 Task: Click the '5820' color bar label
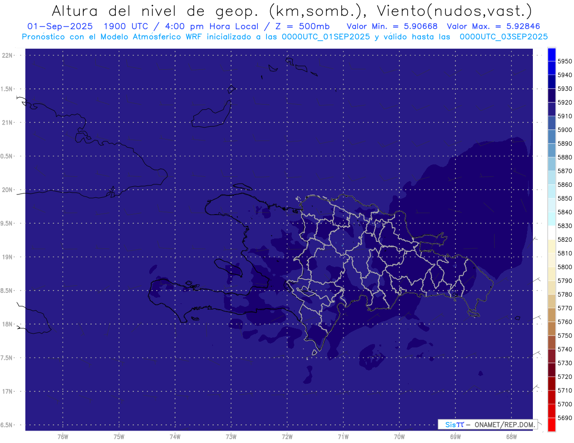pos(564,239)
